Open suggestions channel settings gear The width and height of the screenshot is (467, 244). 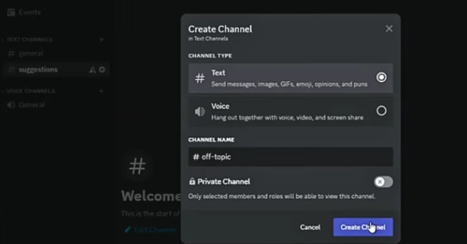point(102,70)
